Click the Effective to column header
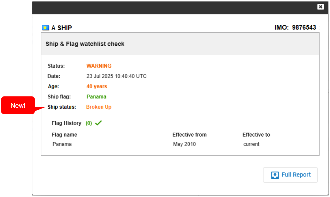The height and width of the screenshot is (197, 330). click(x=256, y=135)
